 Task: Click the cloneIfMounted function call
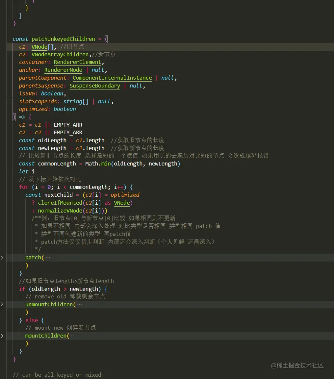pos(60,203)
